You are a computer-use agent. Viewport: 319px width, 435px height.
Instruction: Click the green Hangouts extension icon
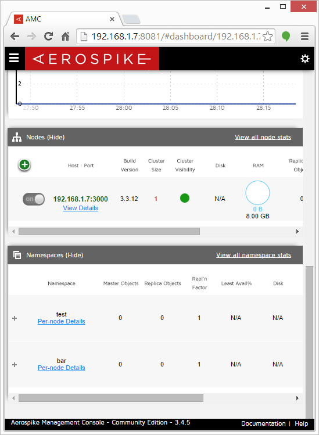(286, 37)
